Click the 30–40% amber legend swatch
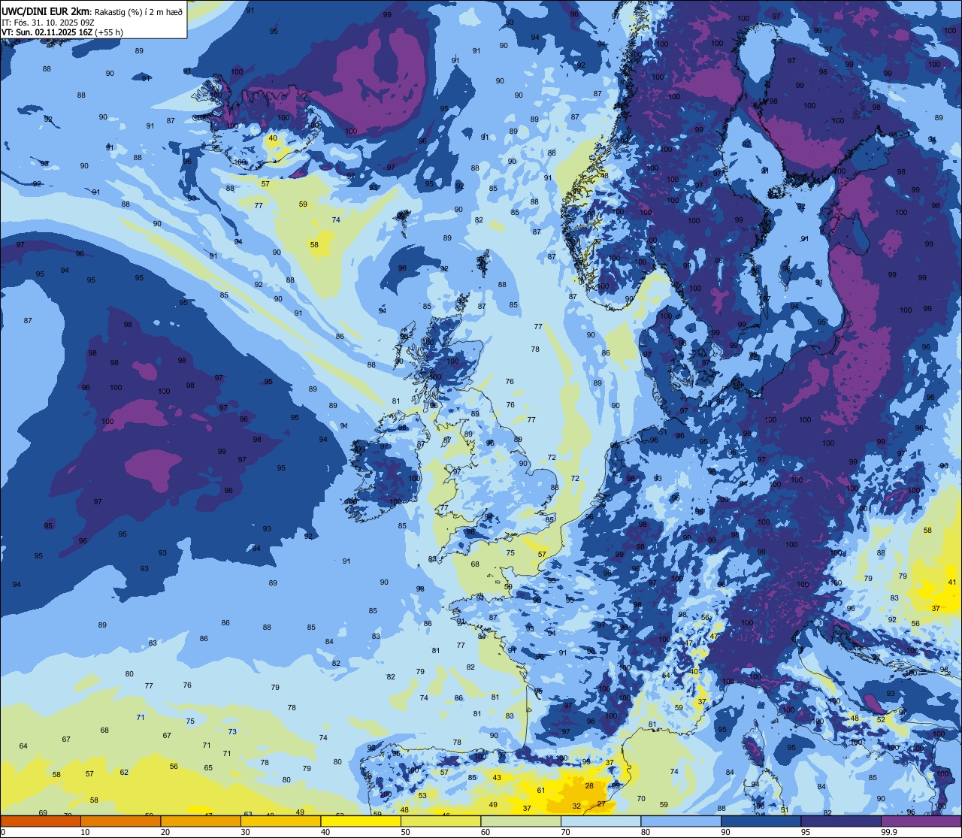The width and height of the screenshot is (962, 838). tap(280, 821)
